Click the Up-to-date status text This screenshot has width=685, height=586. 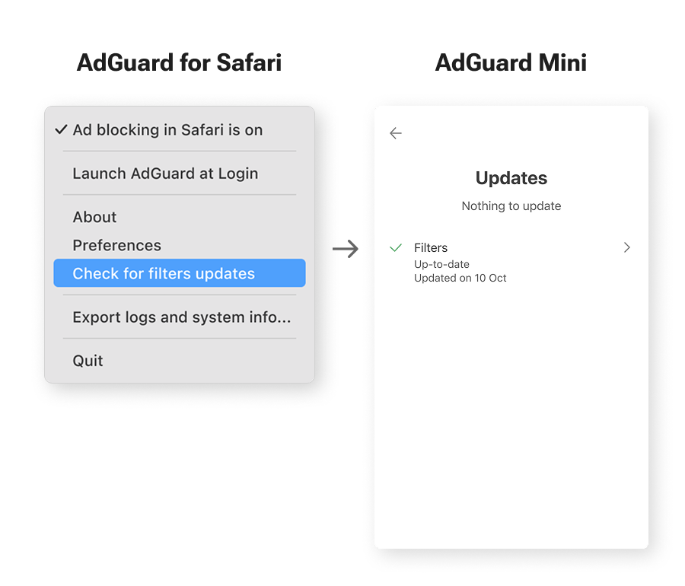pyautogui.click(x=441, y=265)
